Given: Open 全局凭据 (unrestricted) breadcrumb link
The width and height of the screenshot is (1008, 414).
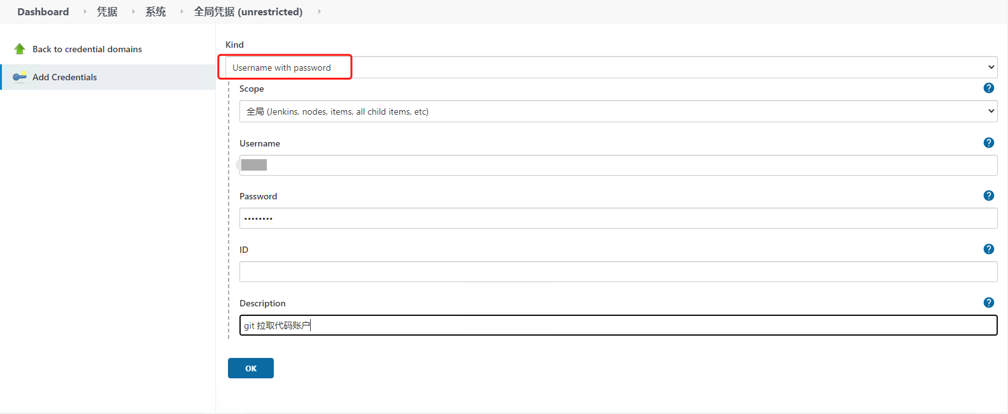Looking at the screenshot, I should (x=248, y=11).
